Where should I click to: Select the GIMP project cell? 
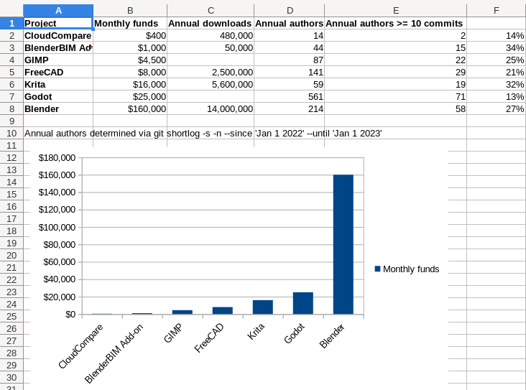click(x=58, y=60)
